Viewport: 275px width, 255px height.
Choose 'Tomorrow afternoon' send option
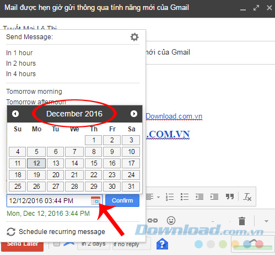[36, 102]
